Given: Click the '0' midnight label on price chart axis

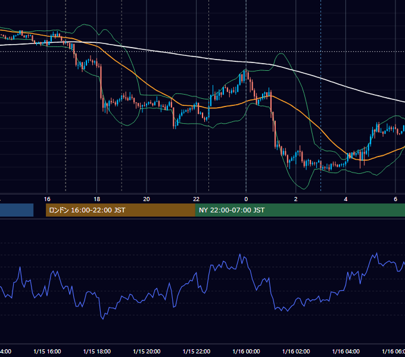Looking at the screenshot, I should click(x=246, y=199).
